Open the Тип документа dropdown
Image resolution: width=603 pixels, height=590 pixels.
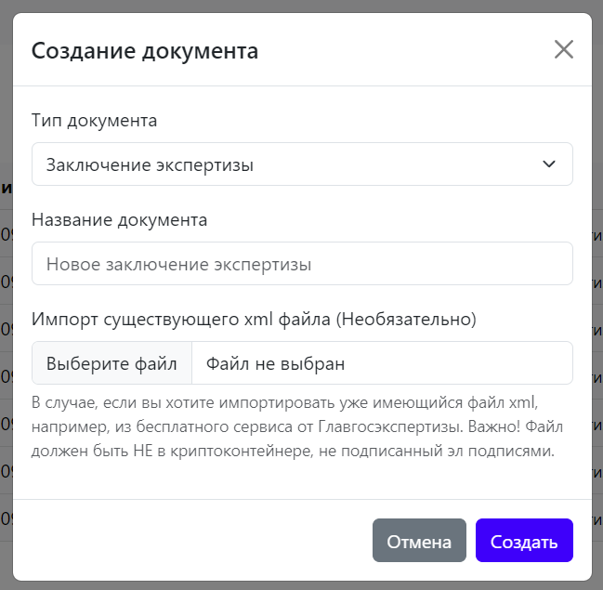coord(301,164)
